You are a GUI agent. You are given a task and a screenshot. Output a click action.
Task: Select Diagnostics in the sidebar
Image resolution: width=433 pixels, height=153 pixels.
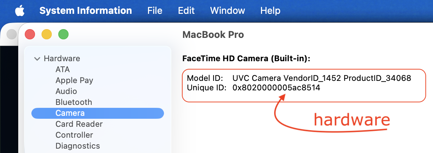[x=78, y=146]
